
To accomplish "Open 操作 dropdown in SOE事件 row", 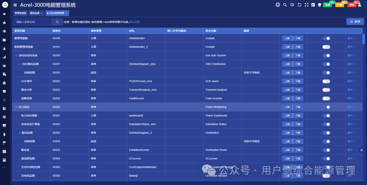I will pos(351,81).
